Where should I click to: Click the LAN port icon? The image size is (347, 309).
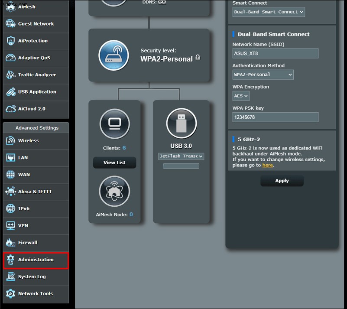[x=10, y=157]
